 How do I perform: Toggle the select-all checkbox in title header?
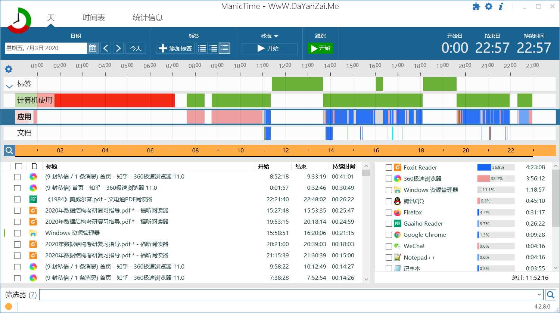coord(19,166)
